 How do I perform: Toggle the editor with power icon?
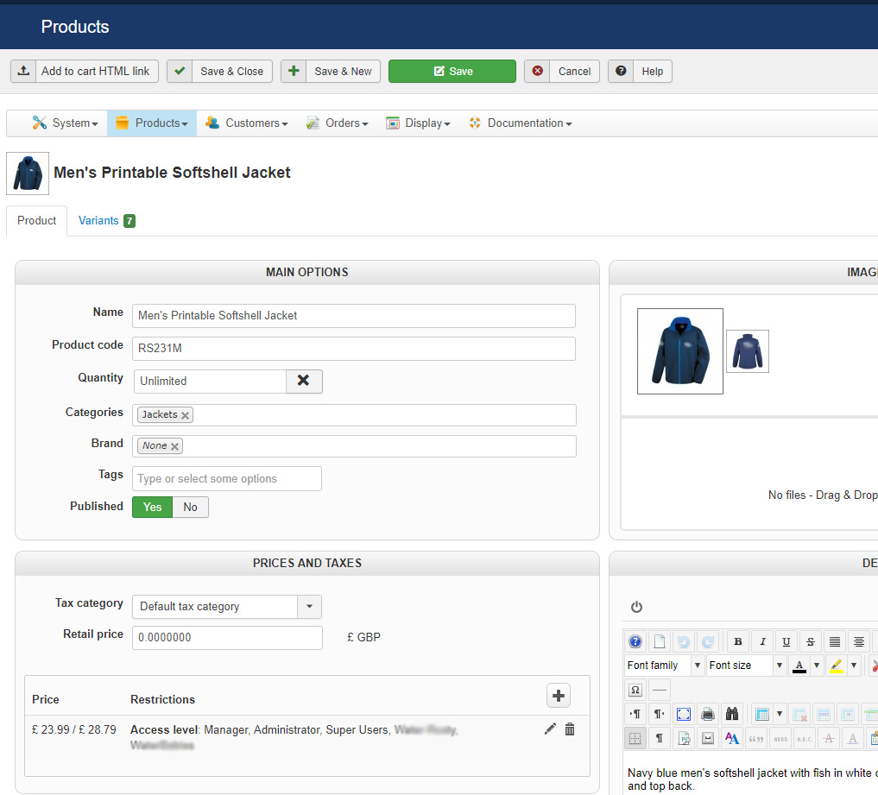click(636, 607)
